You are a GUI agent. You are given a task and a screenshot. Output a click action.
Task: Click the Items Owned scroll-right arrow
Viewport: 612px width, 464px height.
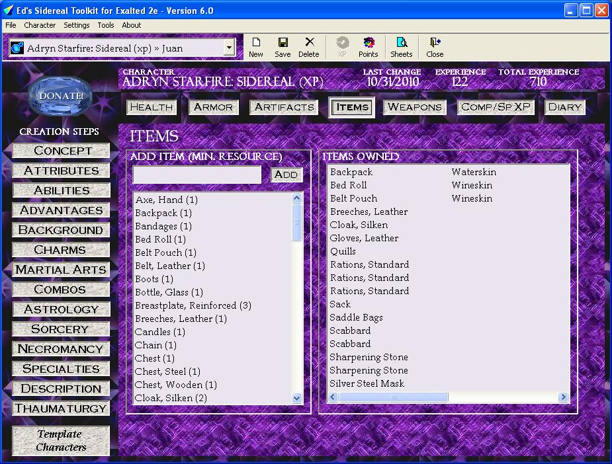563,397
